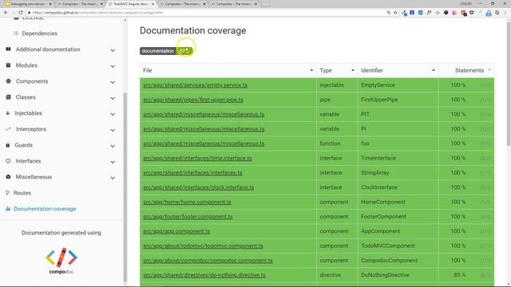Expand the Interfaces section chevron
This screenshot has width=511, height=287.
click(113, 162)
